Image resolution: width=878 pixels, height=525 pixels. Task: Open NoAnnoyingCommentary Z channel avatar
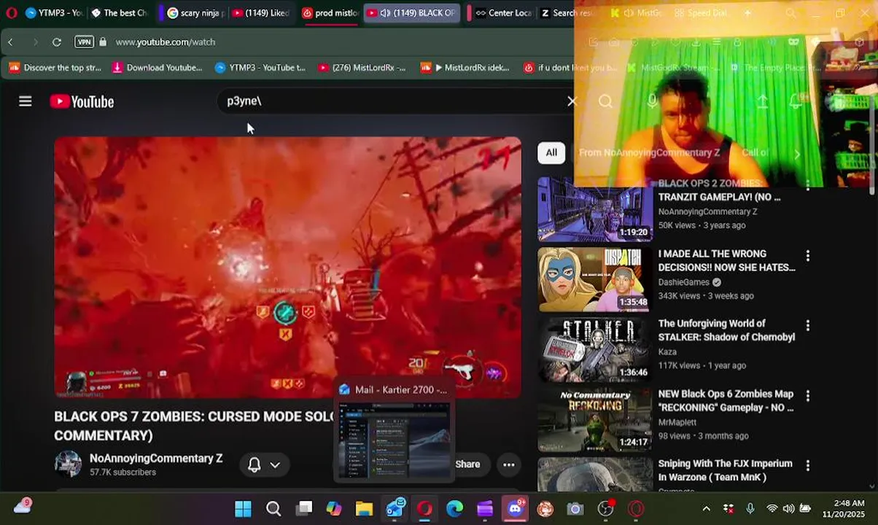pyautogui.click(x=68, y=464)
